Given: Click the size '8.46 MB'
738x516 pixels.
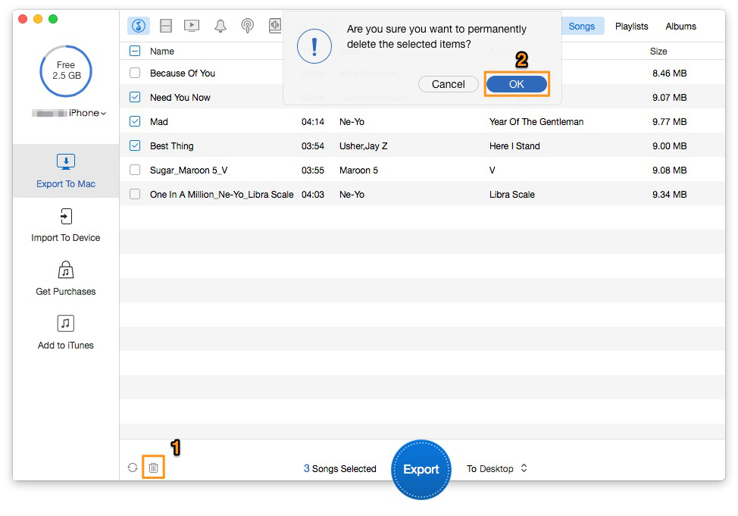Looking at the screenshot, I should coord(669,73).
